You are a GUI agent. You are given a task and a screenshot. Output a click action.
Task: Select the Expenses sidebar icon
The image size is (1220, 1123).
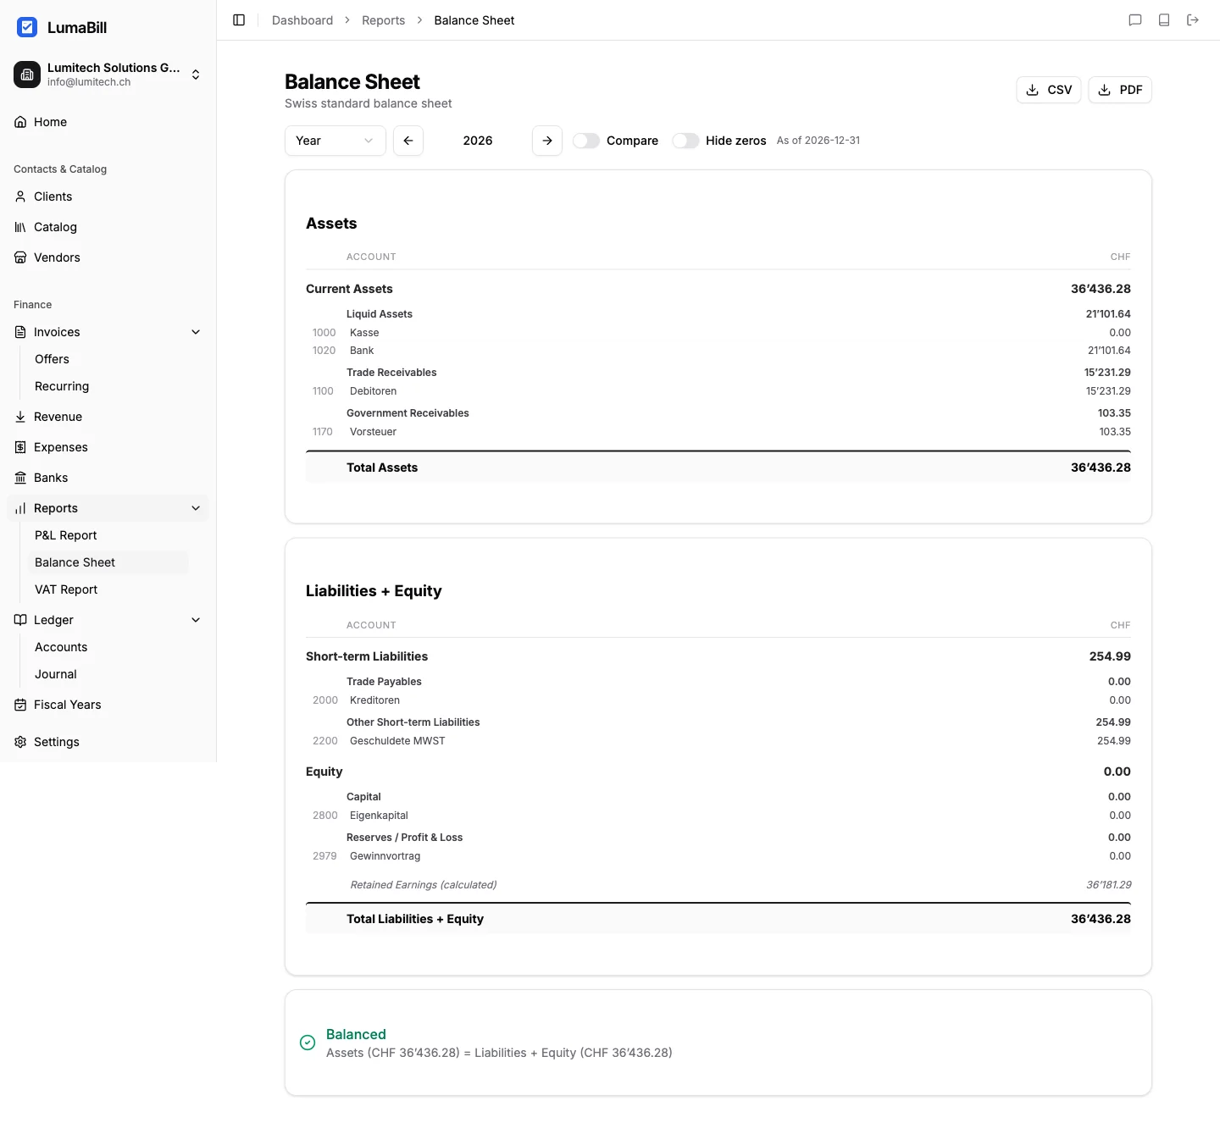click(20, 447)
